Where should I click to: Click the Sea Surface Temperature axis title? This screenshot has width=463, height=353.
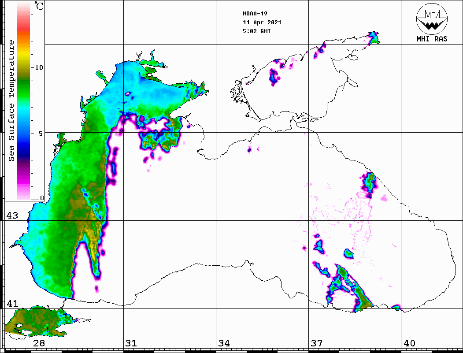tap(11, 100)
